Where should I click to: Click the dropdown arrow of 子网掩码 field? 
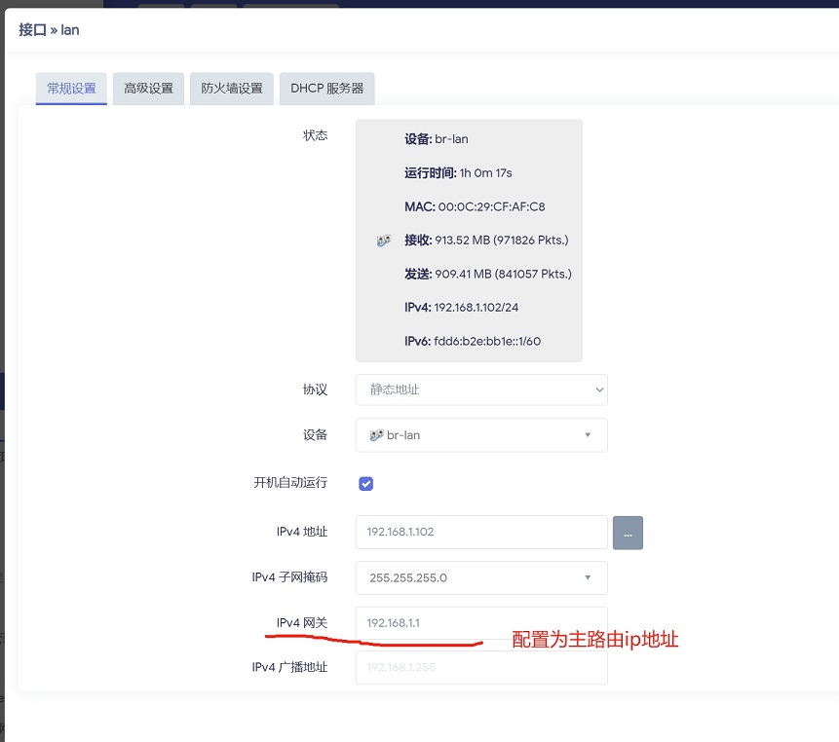click(588, 577)
